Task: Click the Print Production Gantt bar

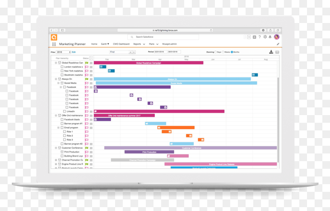Action: click(149, 152)
